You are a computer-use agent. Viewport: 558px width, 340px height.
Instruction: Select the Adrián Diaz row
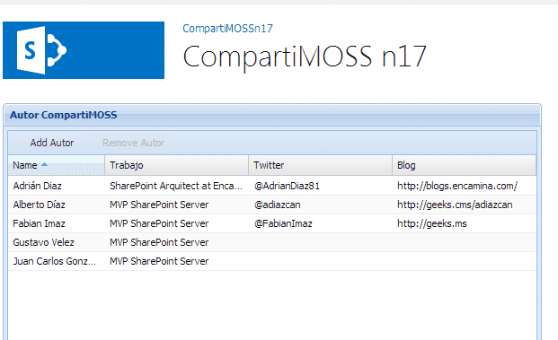(x=272, y=186)
